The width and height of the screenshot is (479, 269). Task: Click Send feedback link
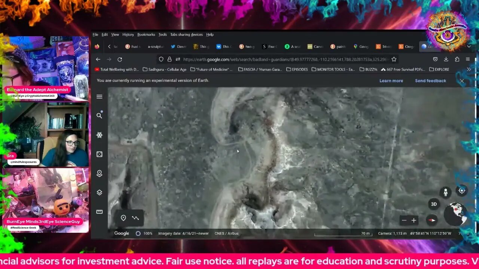(x=430, y=81)
